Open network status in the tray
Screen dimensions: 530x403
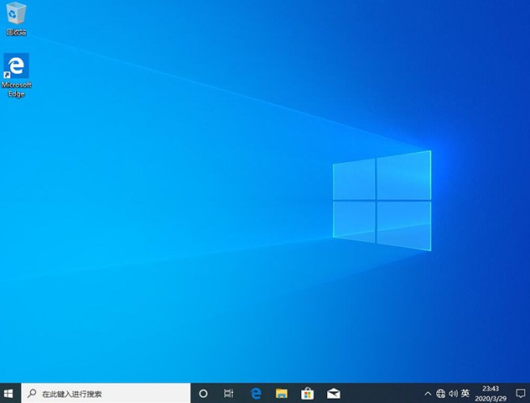[x=440, y=394]
